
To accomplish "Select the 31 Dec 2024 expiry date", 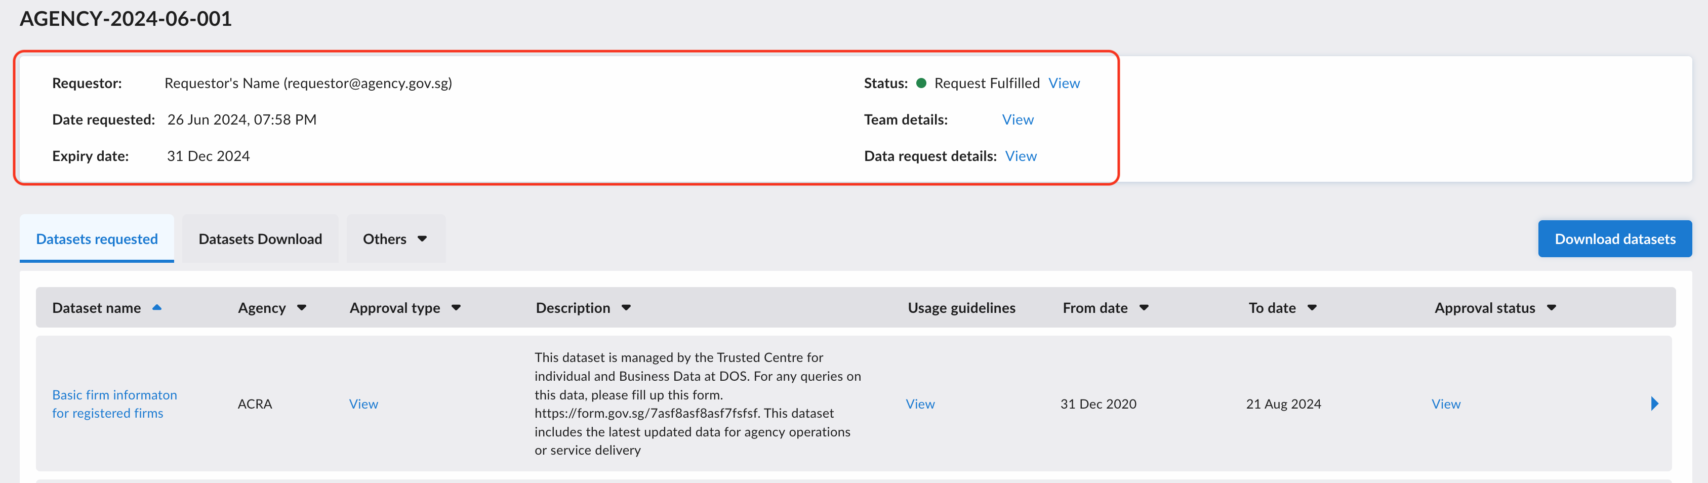I will [x=208, y=156].
